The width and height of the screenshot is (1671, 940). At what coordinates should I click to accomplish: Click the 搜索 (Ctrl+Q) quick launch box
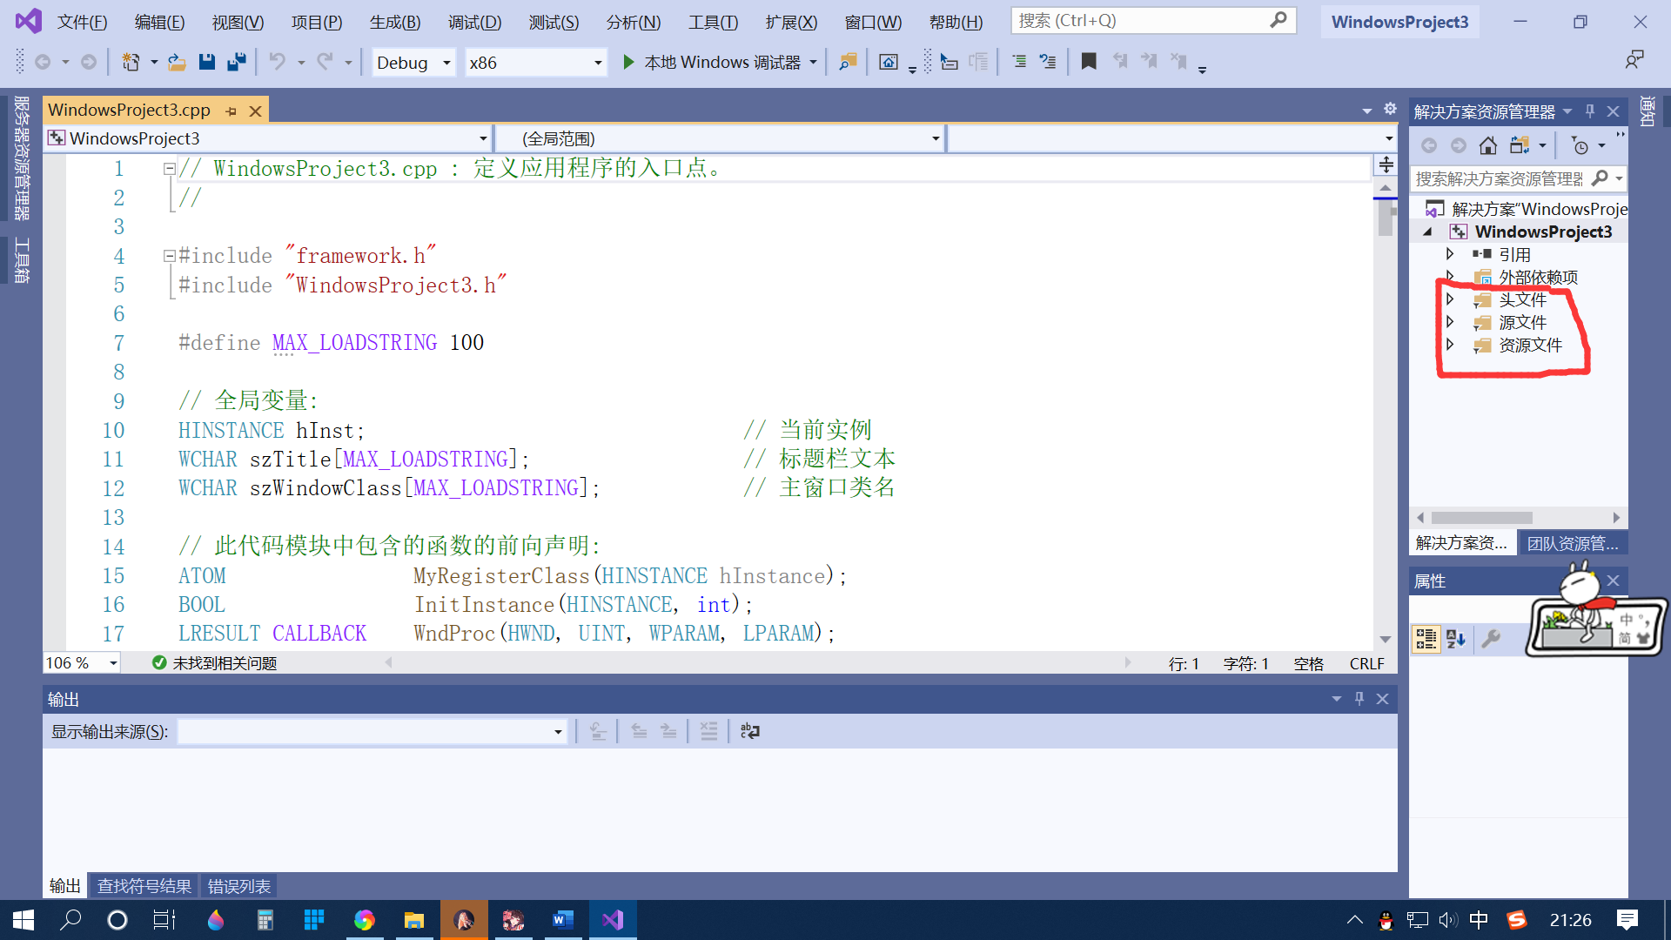tap(1153, 21)
